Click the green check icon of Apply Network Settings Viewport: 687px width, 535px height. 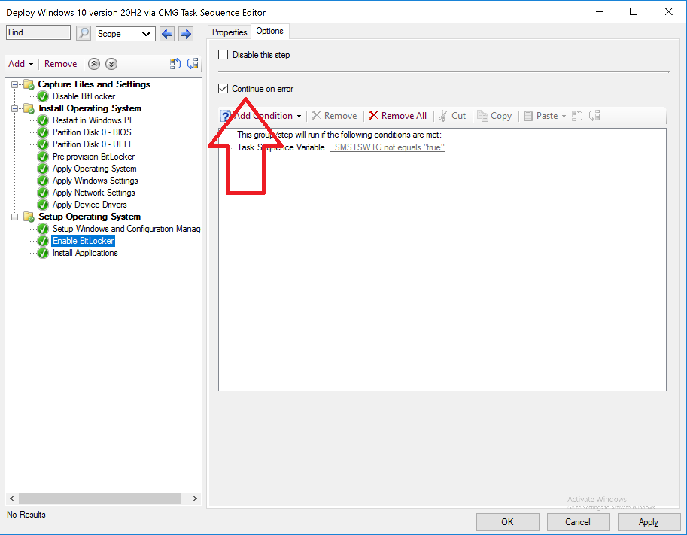43,193
